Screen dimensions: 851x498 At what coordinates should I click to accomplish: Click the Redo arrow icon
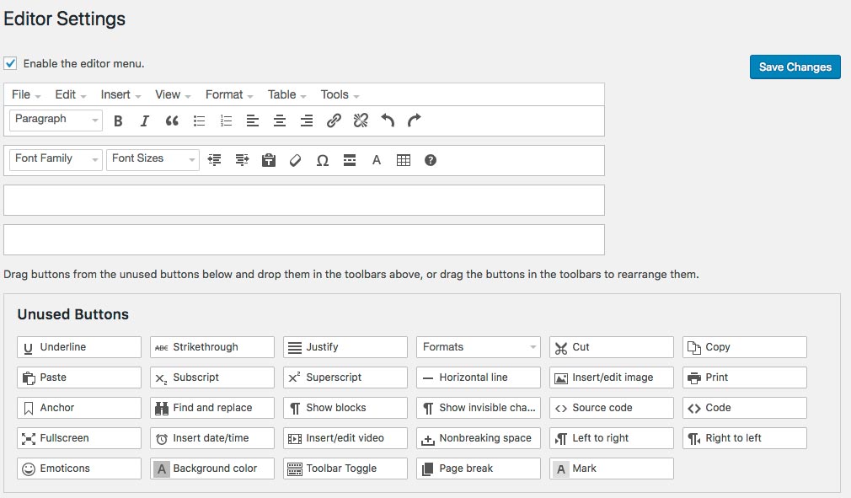414,120
